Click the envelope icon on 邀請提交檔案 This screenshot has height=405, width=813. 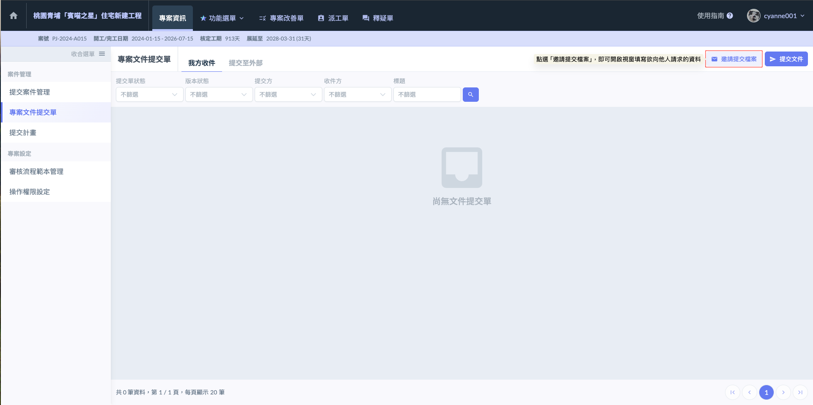(714, 59)
